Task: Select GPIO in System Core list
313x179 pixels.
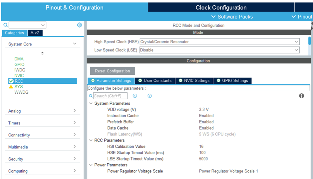Action: [x=19, y=64]
